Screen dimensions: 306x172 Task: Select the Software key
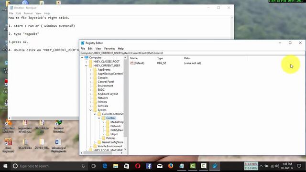pyautogui.click(x=103, y=106)
